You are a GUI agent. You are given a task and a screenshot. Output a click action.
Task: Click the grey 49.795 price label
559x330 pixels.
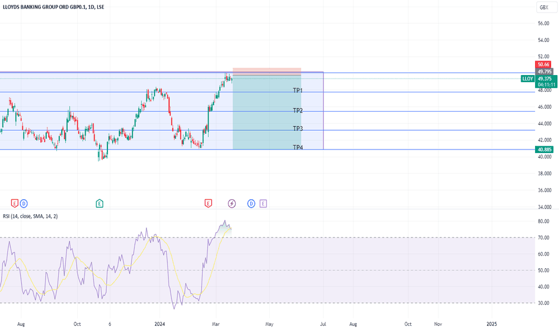[544, 72]
